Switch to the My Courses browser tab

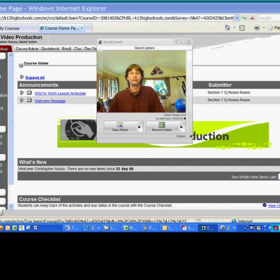18,29
